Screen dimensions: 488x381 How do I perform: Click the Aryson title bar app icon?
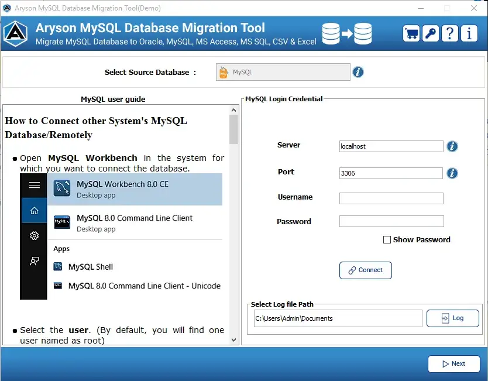pyautogui.click(x=7, y=8)
